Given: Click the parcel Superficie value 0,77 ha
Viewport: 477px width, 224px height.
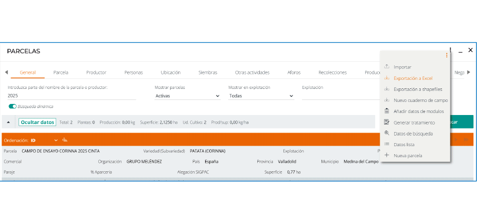Looking at the screenshot, I should (x=294, y=172).
